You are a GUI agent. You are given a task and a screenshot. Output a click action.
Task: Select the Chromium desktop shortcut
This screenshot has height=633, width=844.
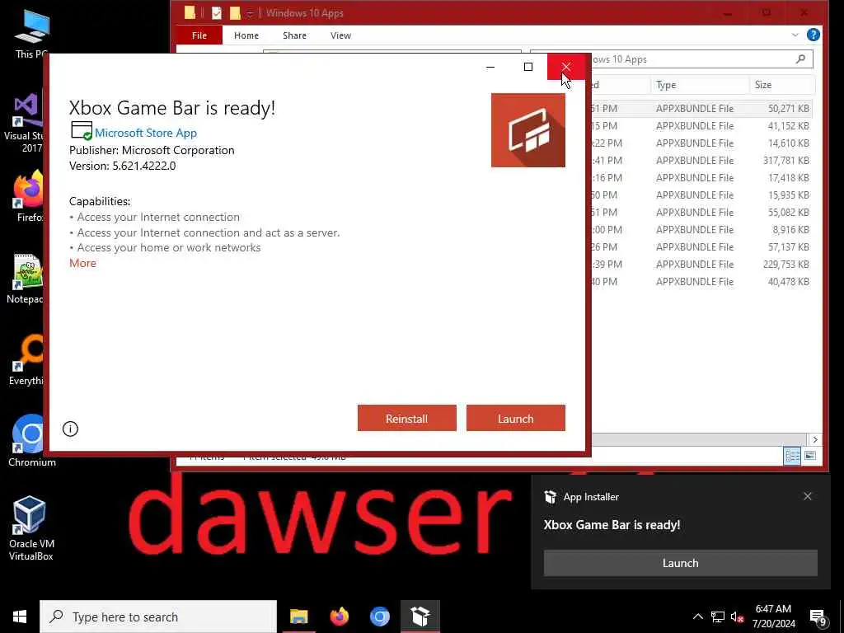pos(31,441)
